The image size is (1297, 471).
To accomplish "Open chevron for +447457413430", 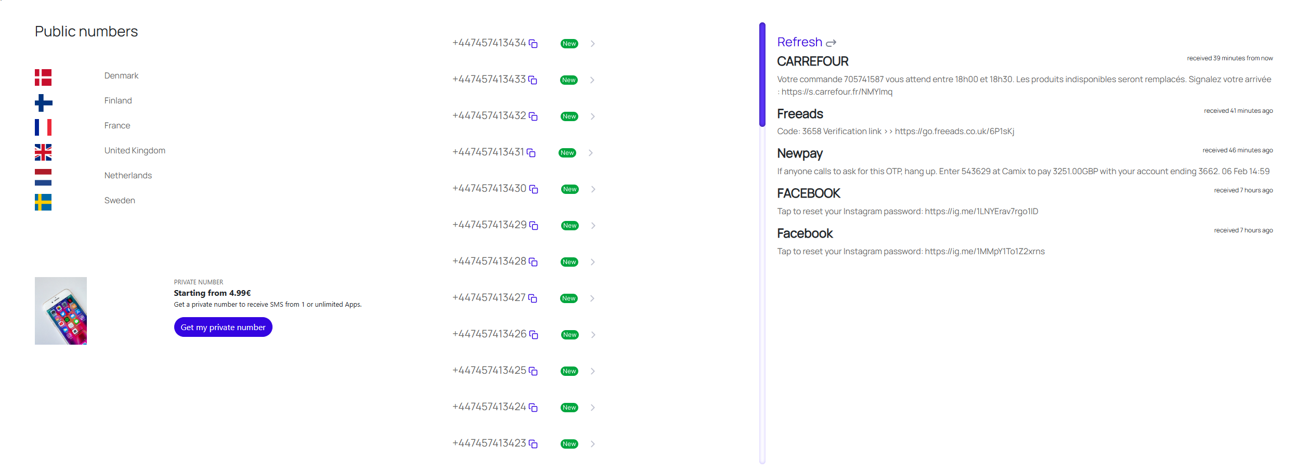I will tap(593, 189).
